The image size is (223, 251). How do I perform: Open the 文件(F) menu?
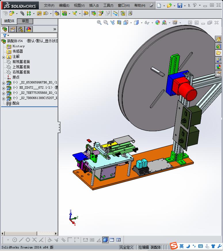coord(49,5)
